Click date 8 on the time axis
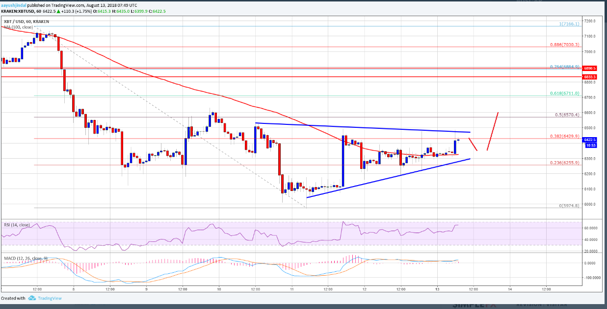607x309 pixels. point(73,289)
